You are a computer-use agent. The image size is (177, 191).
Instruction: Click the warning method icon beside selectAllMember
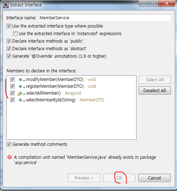point(20,94)
